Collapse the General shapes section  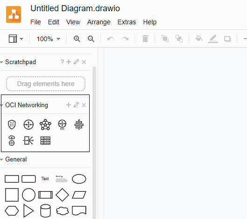[2, 160]
